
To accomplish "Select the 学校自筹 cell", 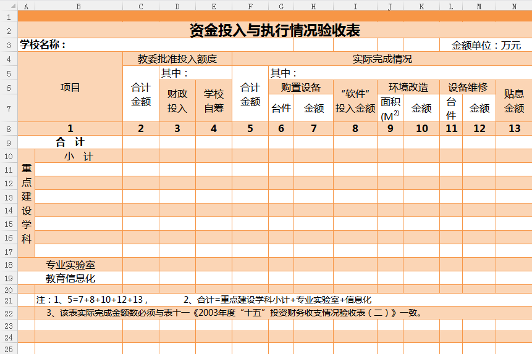I will coord(214,101).
